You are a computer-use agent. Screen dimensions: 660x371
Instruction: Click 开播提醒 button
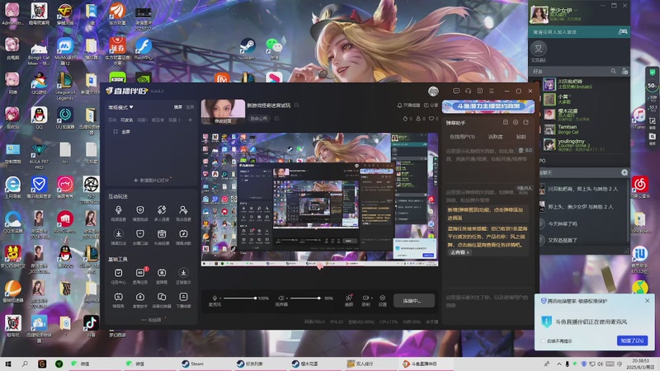coord(408,106)
